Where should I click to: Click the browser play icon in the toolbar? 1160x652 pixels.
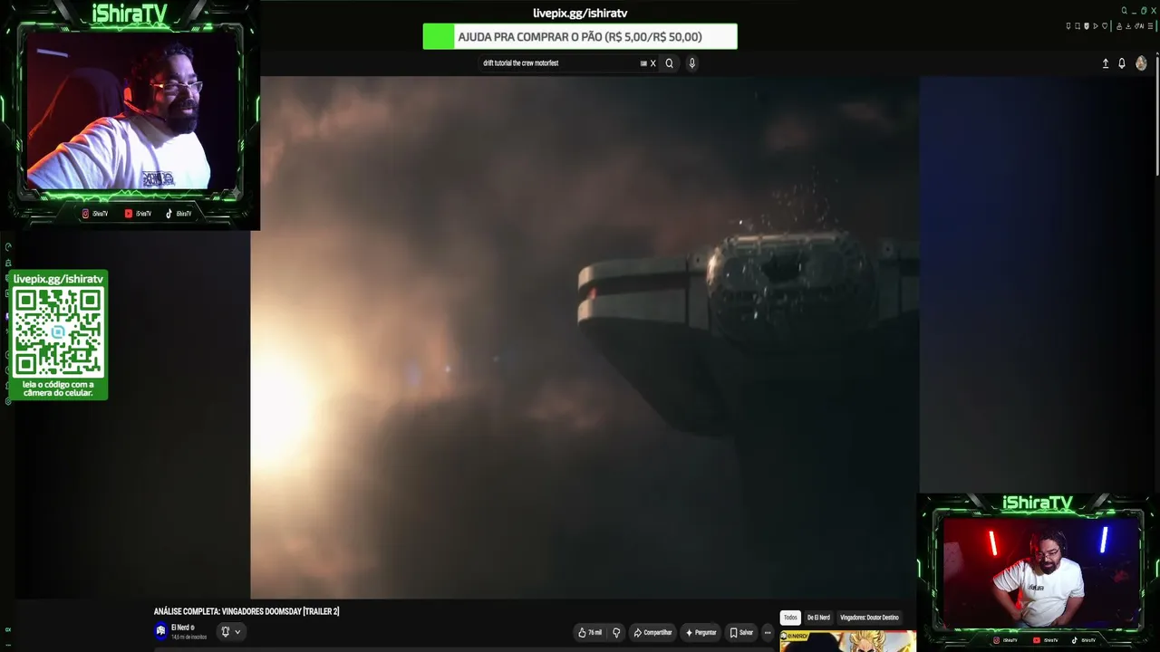[1095, 26]
